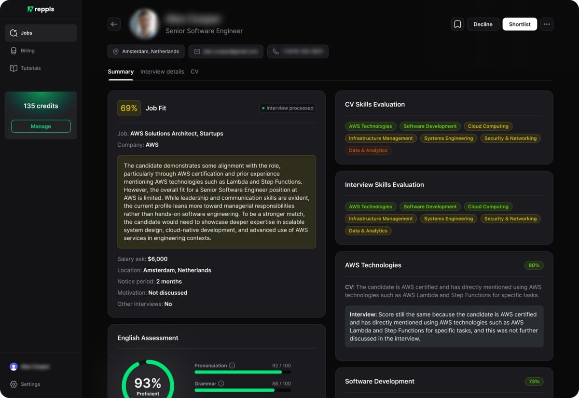
Task: Click the candidate profile photo
Action: (144, 24)
